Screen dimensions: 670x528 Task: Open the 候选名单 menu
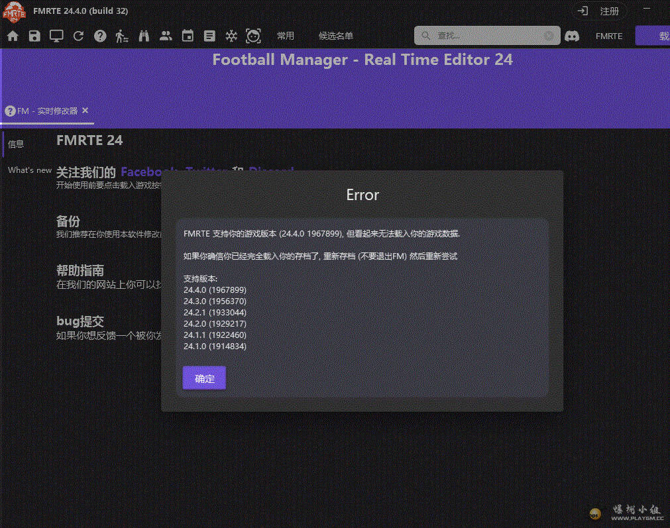pyautogui.click(x=336, y=36)
